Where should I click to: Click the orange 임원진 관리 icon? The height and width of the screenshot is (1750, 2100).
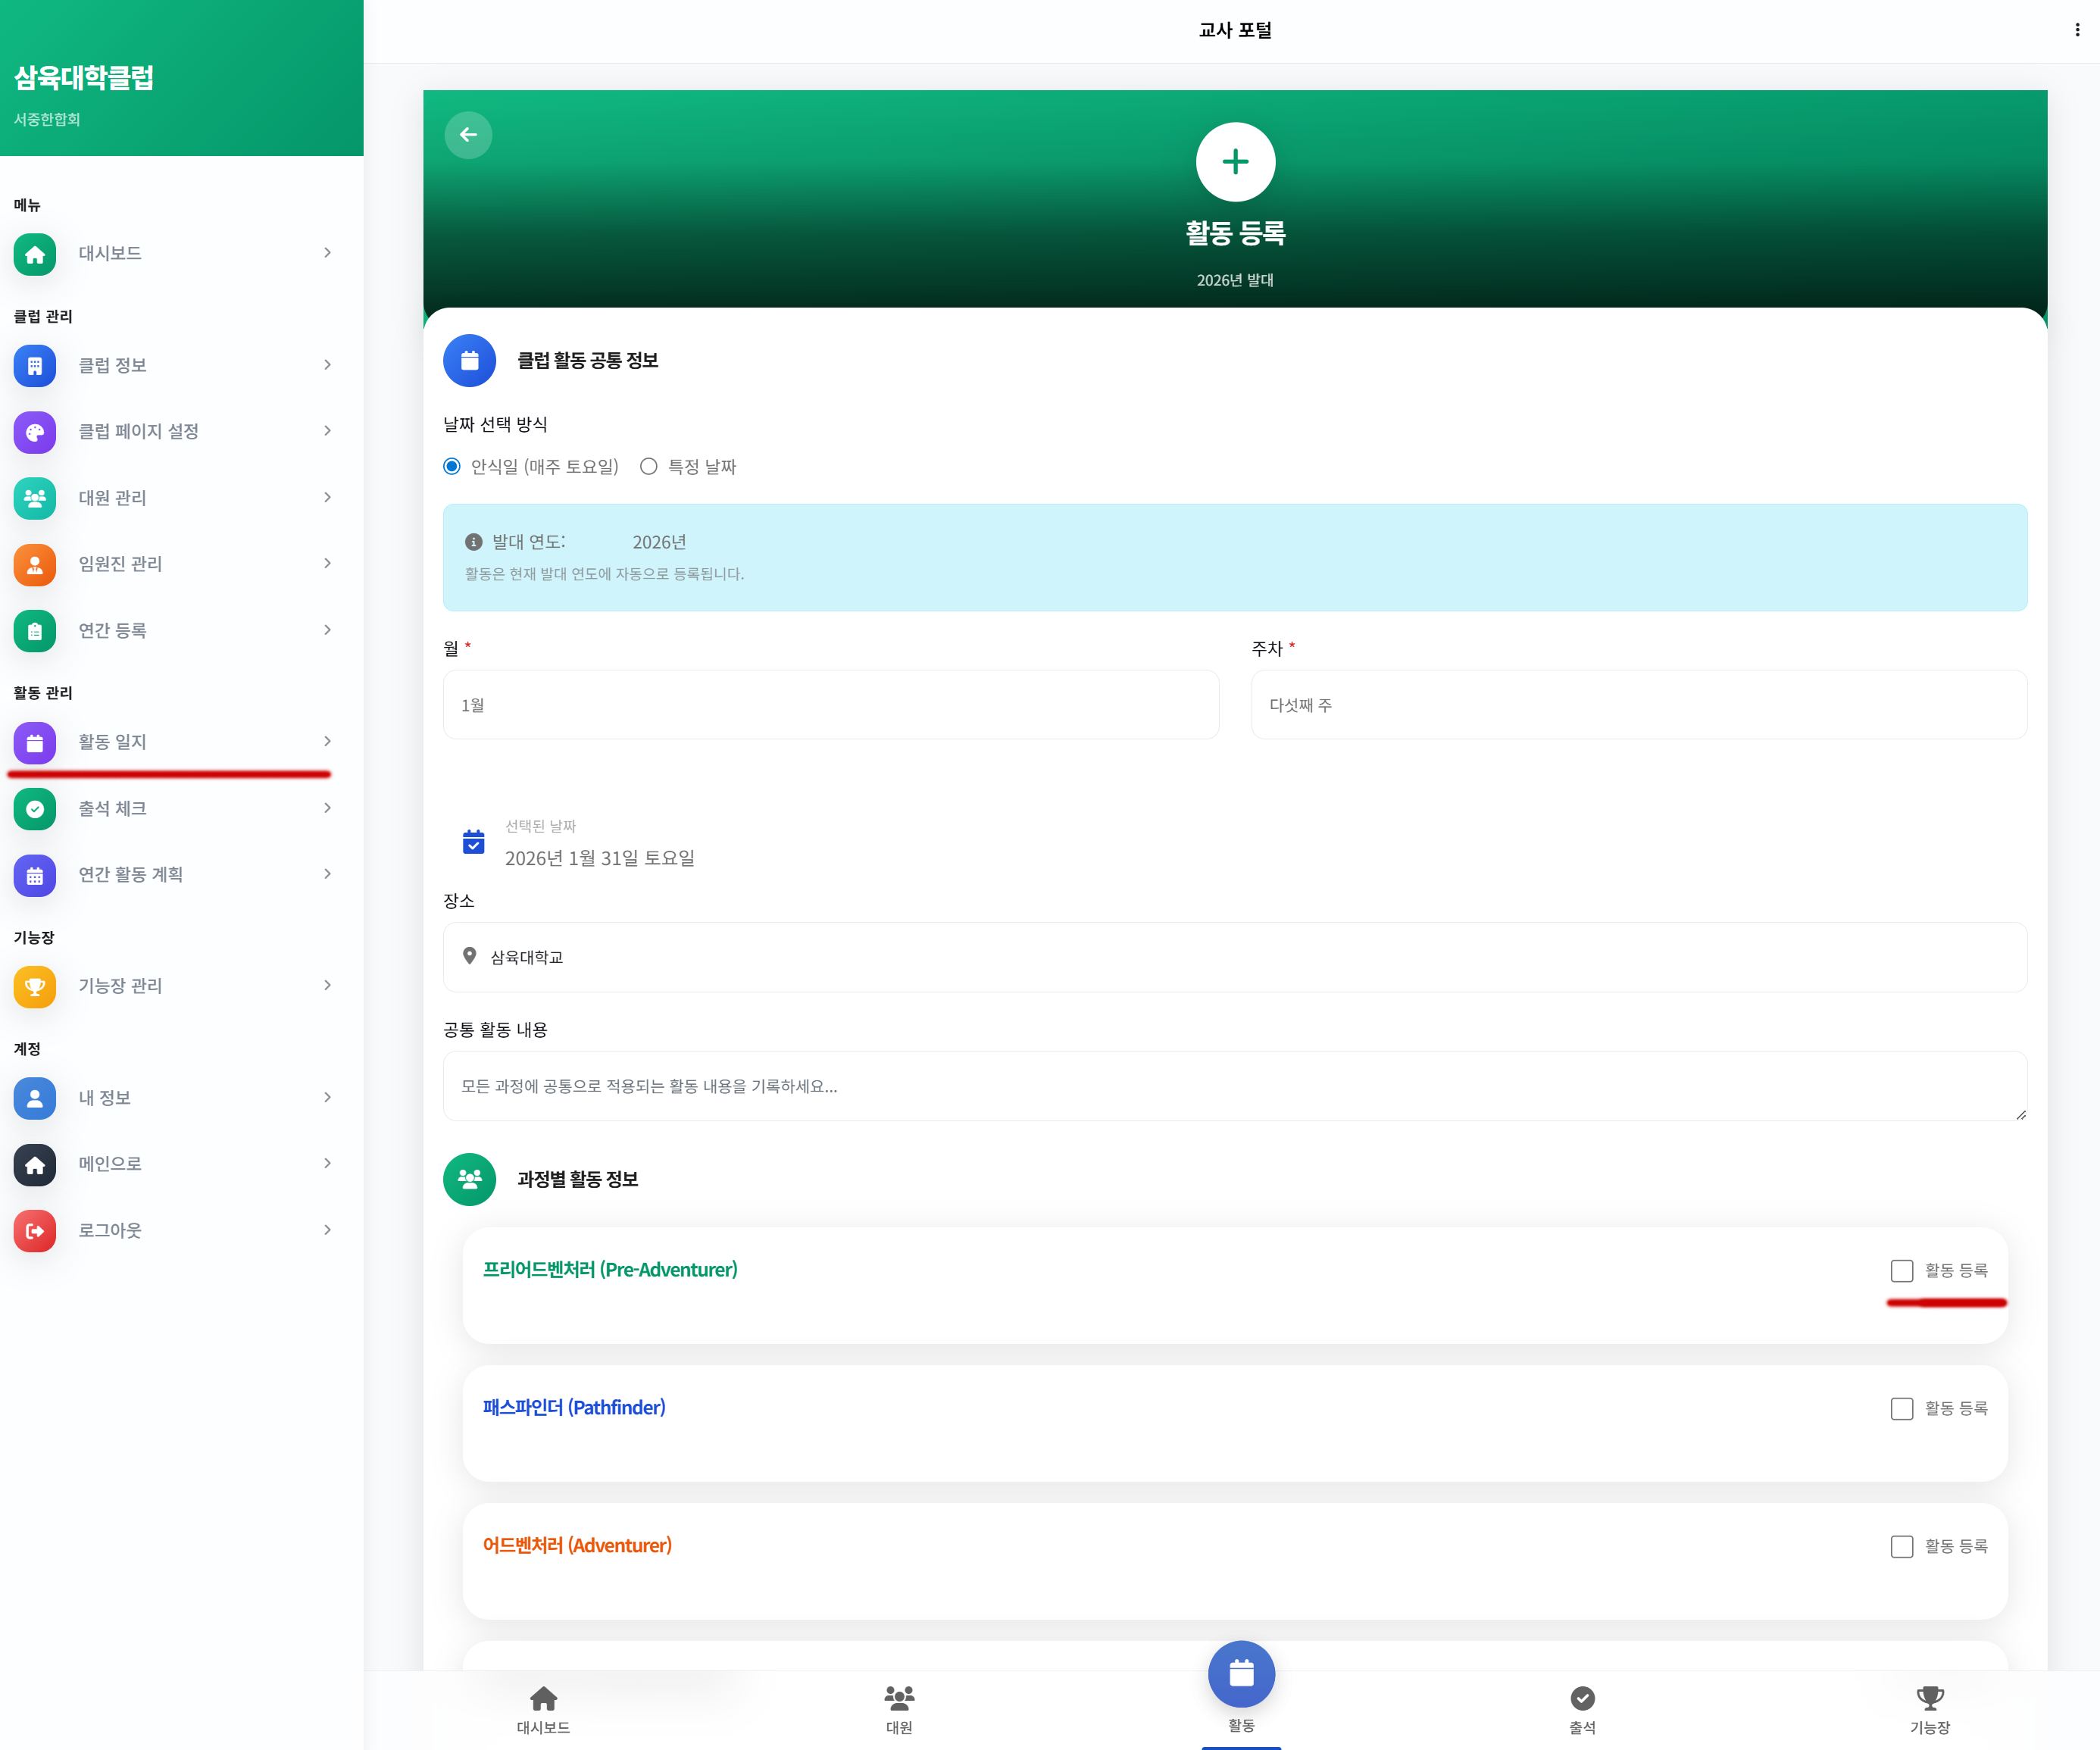[35, 564]
